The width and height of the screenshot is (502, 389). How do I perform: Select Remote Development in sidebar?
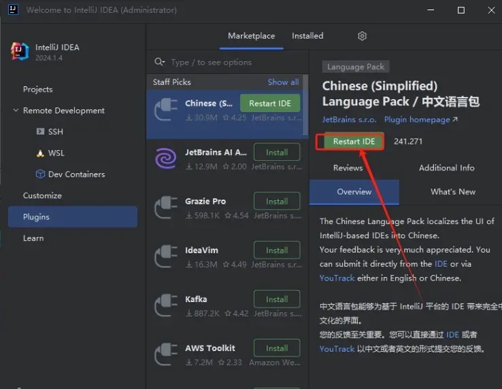(64, 110)
